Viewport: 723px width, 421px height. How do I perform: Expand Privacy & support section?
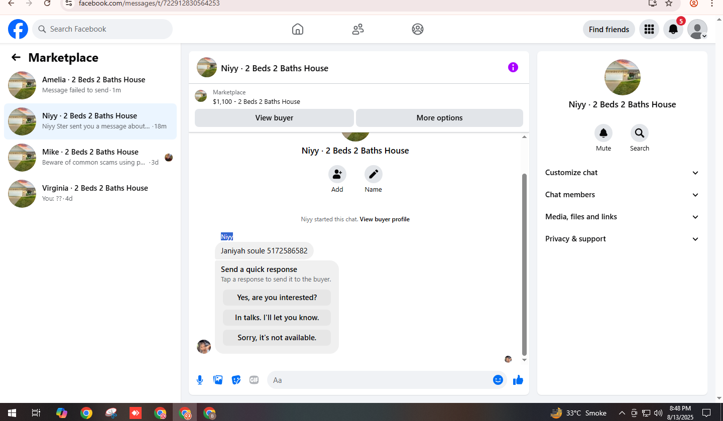coord(622,239)
